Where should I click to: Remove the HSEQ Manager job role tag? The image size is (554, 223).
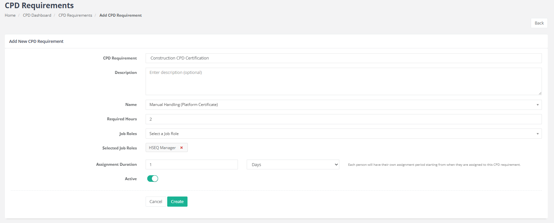point(182,148)
